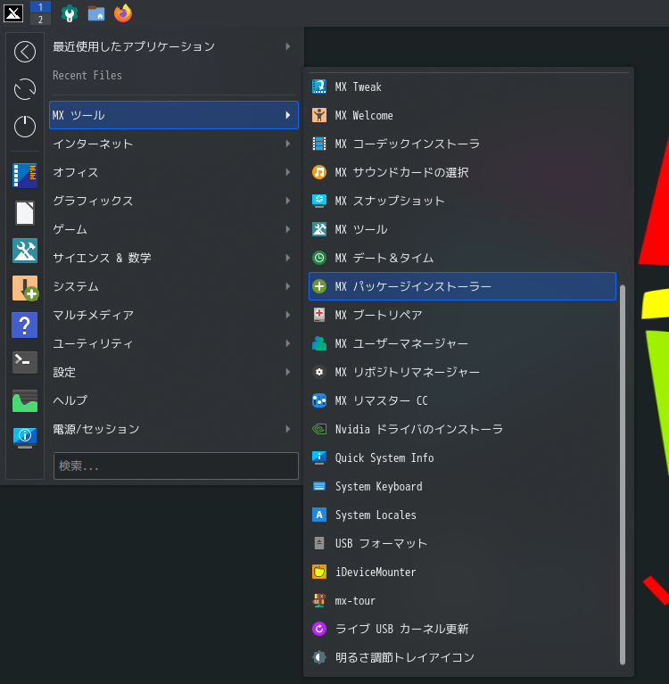Expand the グラフィックス category arrow
Viewport: 669px width, 684px height.
tap(287, 201)
